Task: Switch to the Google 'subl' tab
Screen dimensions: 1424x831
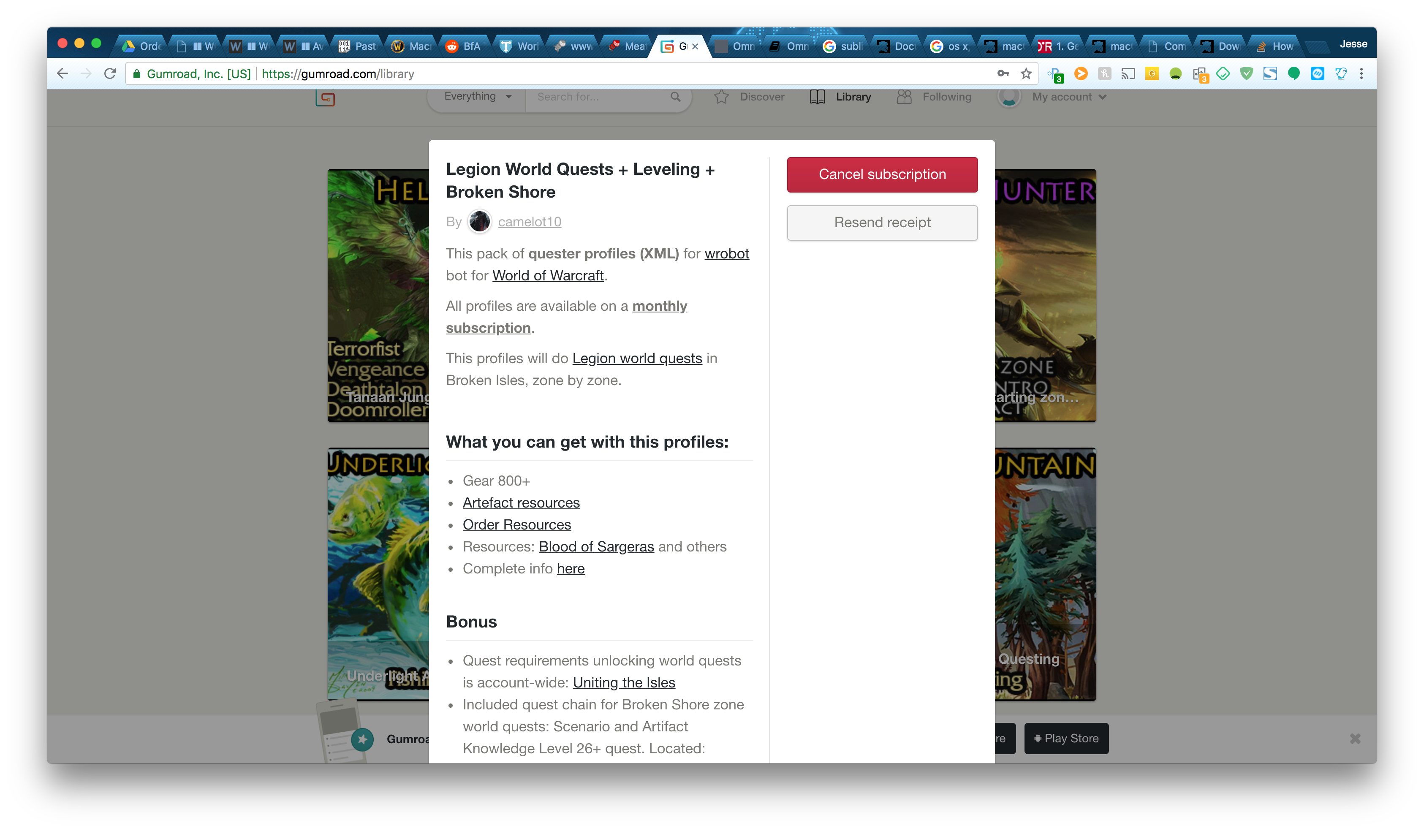Action: point(844,46)
